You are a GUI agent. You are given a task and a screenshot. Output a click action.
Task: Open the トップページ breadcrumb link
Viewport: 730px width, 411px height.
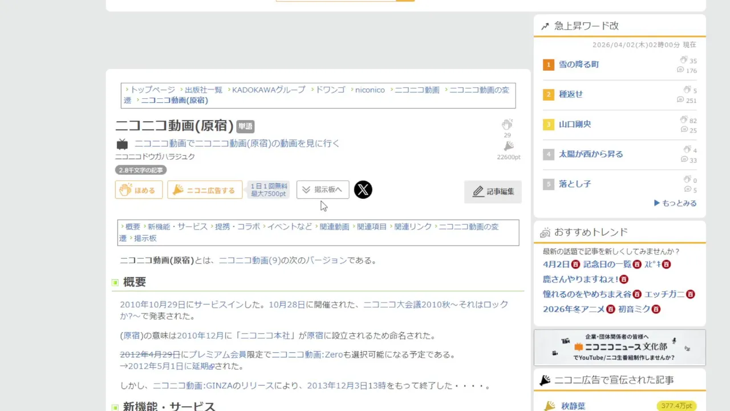point(152,90)
